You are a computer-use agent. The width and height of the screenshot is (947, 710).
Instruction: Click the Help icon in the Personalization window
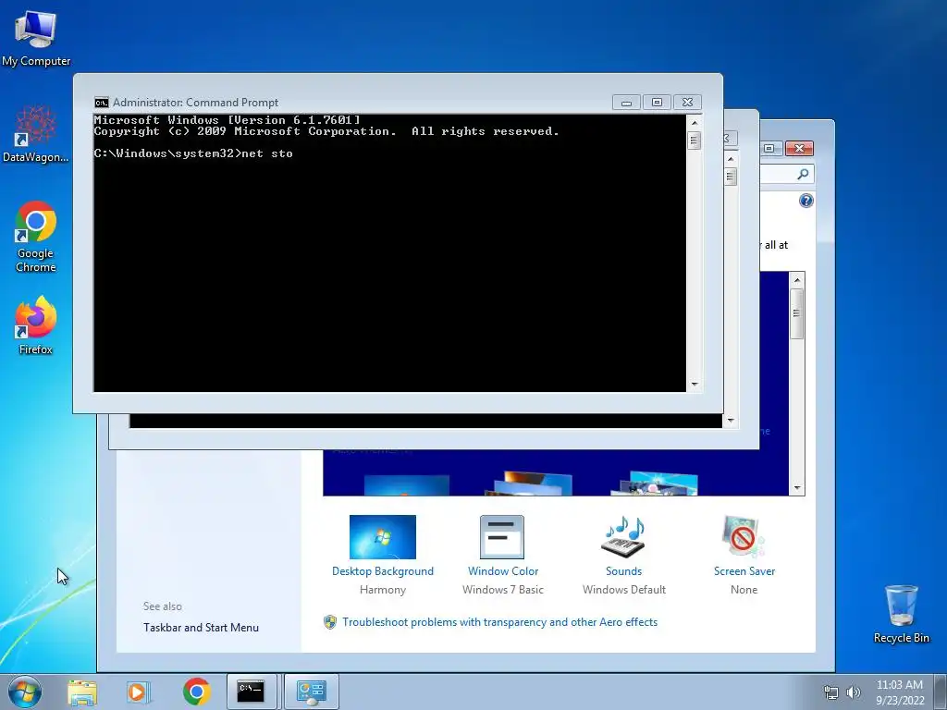tap(806, 201)
